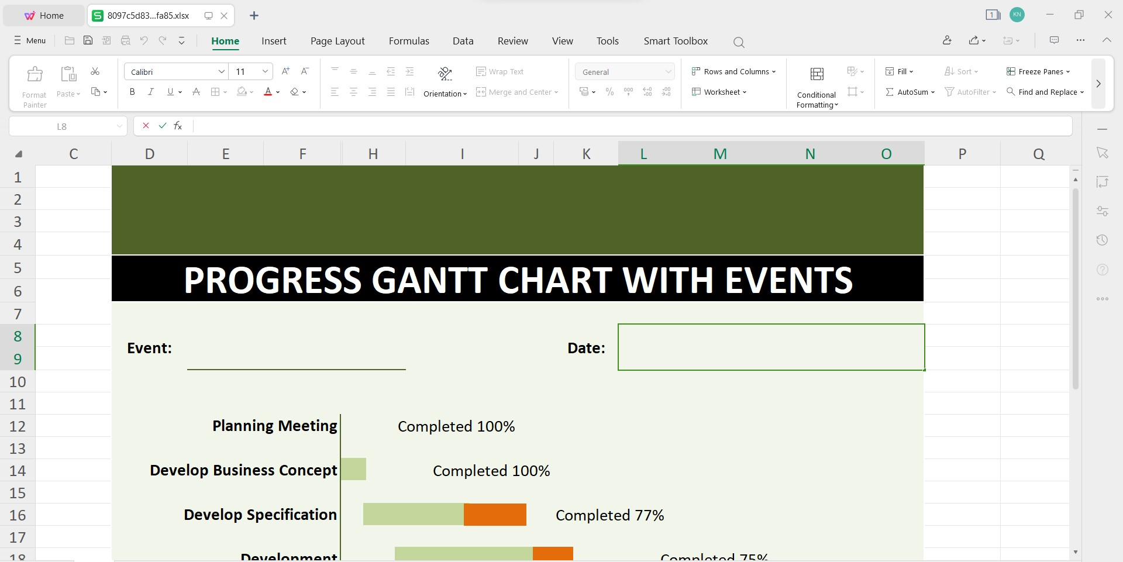The image size is (1123, 562).
Task: Click the Increase Font Size icon
Action: 285,71
